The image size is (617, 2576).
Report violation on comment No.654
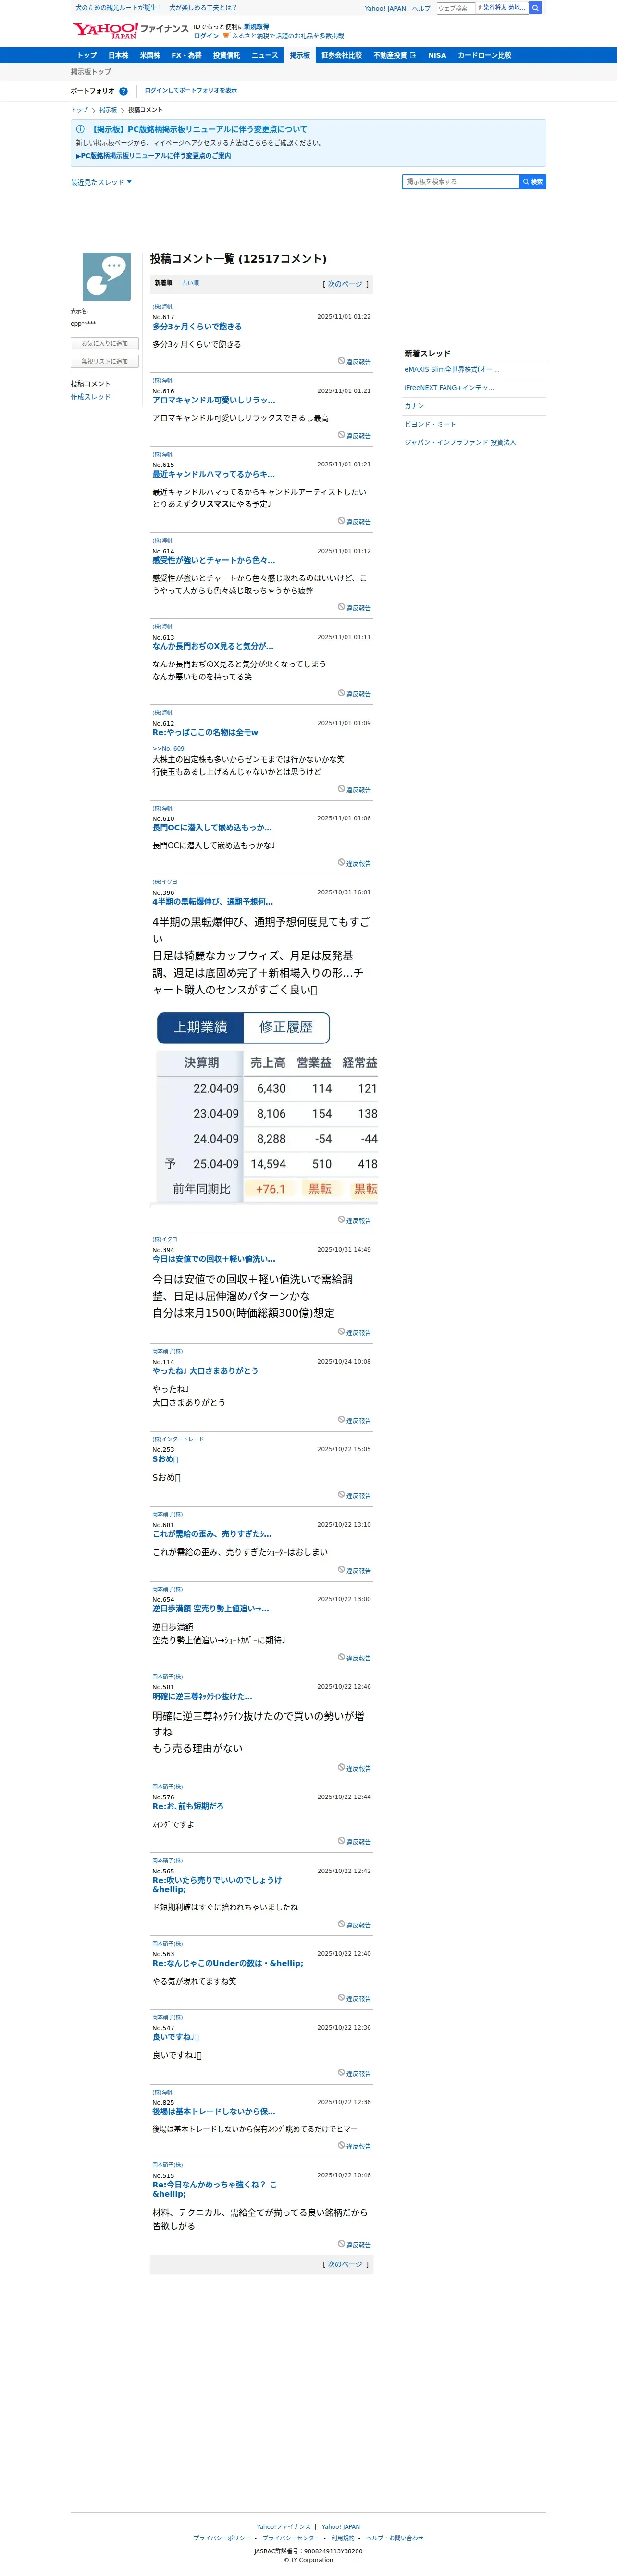pyautogui.click(x=354, y=1658)
